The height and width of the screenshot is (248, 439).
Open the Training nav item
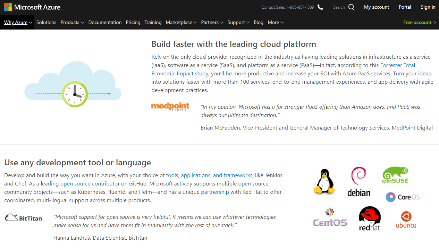[x=153, y=22]
